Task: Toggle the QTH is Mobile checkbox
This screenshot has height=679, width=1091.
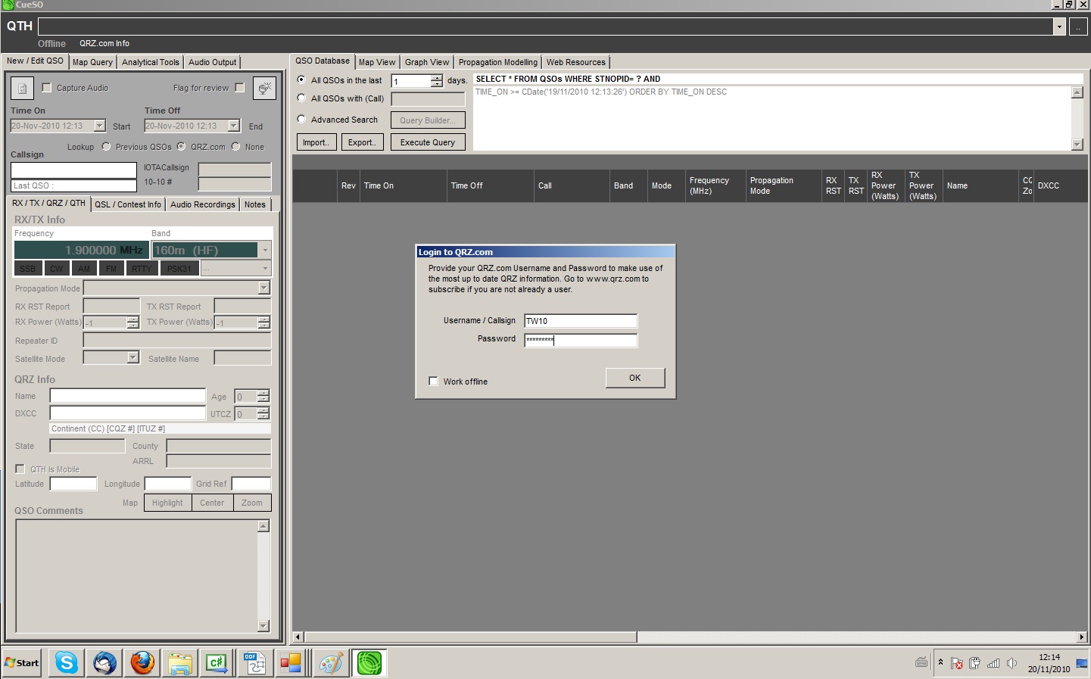Action: coord(20,469)
